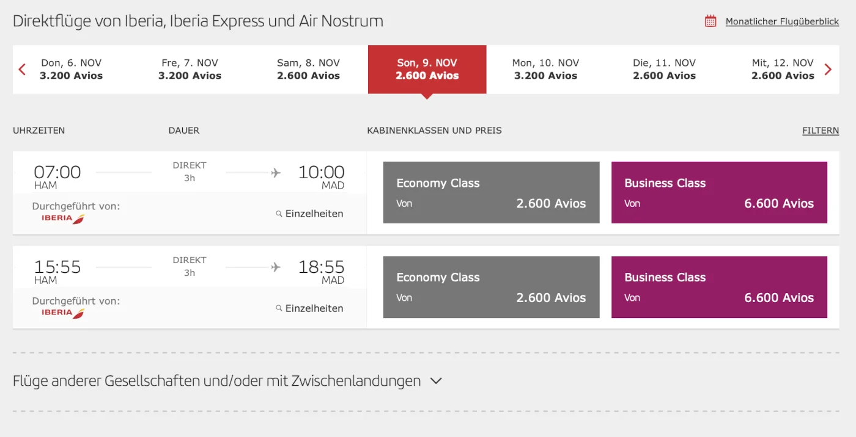Screen dimensions: 856x437
Task: Choose Business Class for the 15:55 flight
Action: pos(719,287)
